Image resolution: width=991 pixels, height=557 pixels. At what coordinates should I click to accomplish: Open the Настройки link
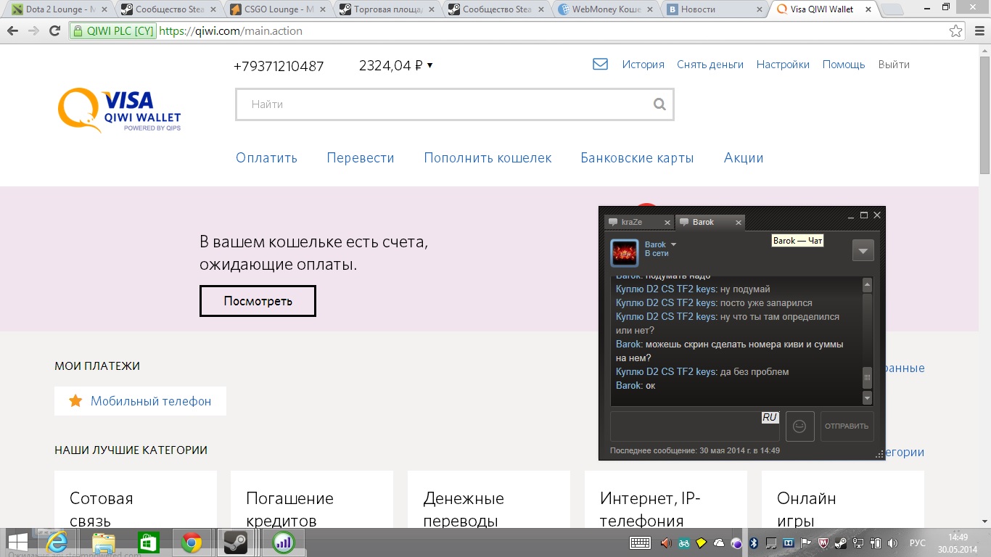[x=783, y=65]
